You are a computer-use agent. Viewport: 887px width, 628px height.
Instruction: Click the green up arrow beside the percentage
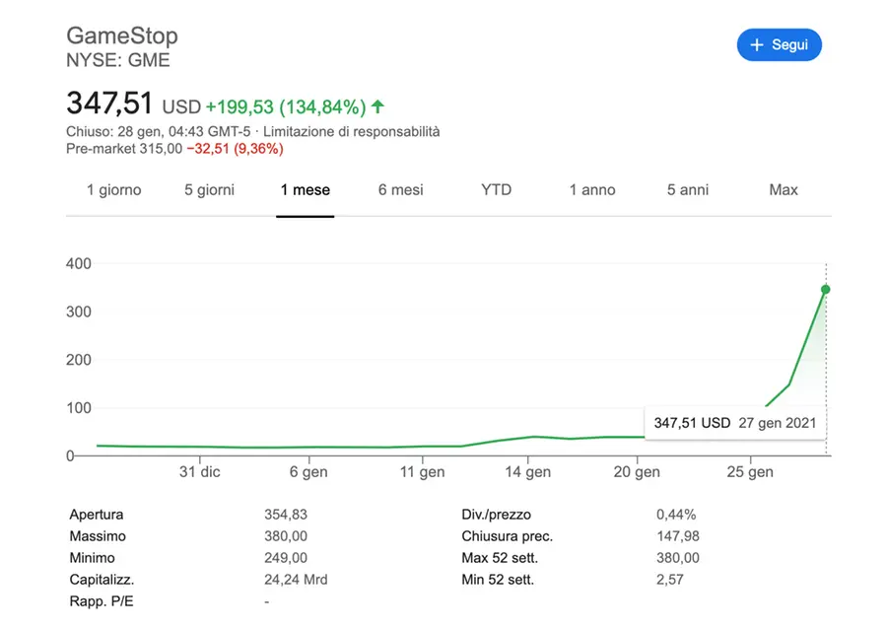(x=378, y=106)
